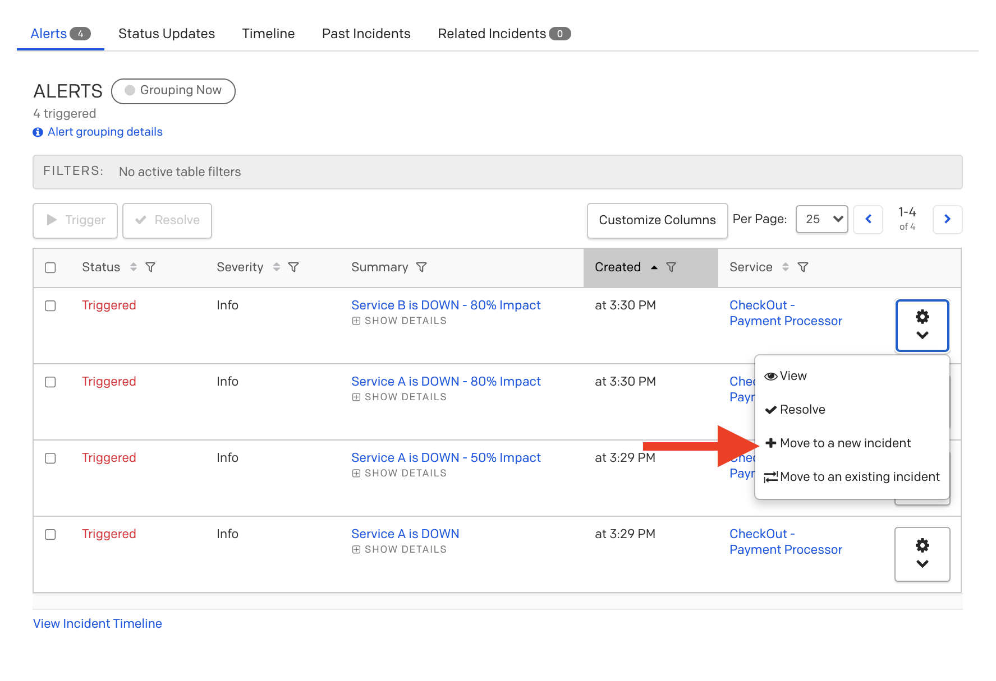This screenshot has height=681, width=996.
Task: Open Service A is DOWN - 80% Impact alert
Action: pyautogui.click(x=446, y=381)
